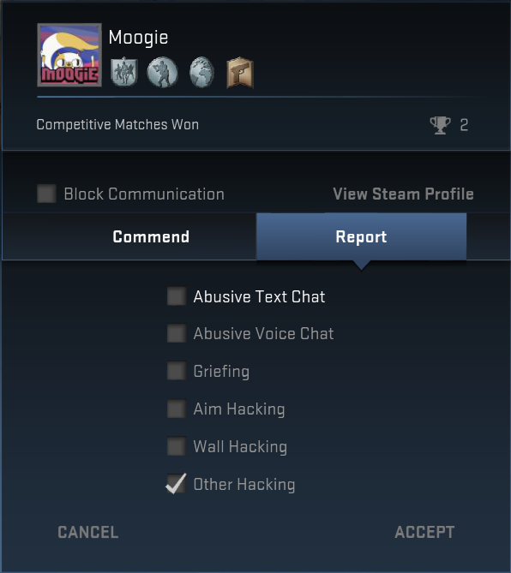This screenshot has height=573, width=511.
Task: Tick the Griefing checkbox
Action: point(177,371)
